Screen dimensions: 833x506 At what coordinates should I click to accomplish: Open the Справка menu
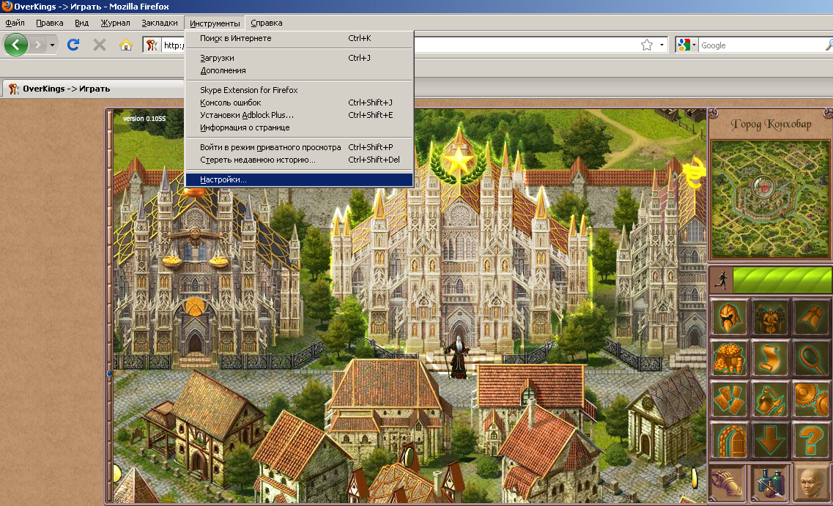click(x=266, y=23)
